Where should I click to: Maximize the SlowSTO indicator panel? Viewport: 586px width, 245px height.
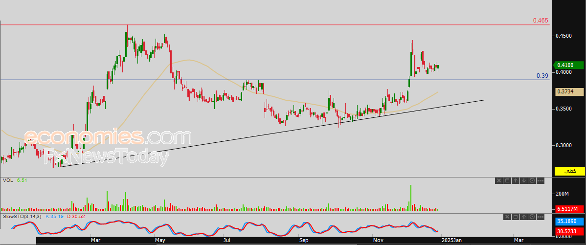click(516, 217)
